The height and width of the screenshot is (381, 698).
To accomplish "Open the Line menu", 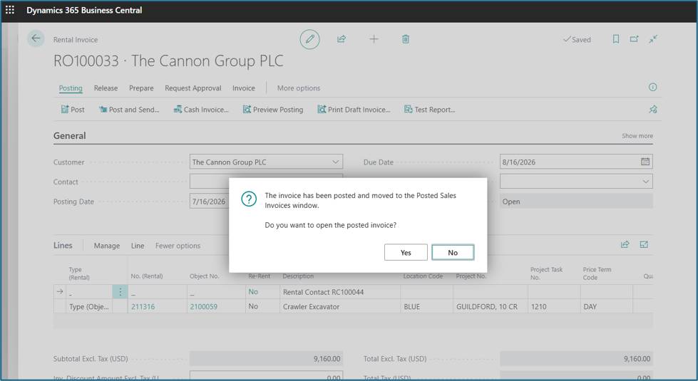I will tap(138, 246).
